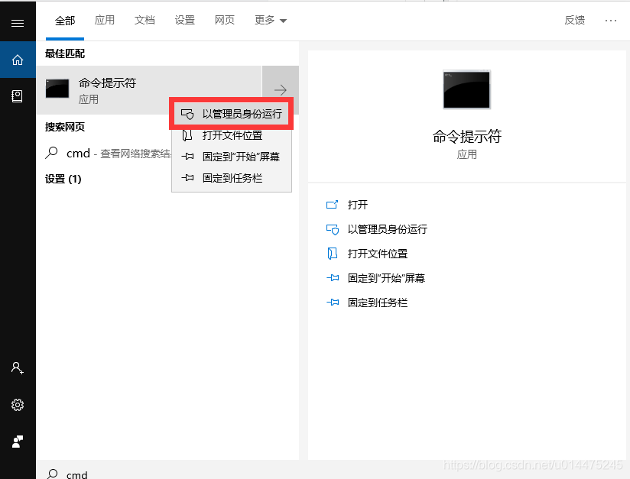630x479 pixels.
Task: Choose 固定到"开始"屏幕 from the context menu
Action: (232, 157)
